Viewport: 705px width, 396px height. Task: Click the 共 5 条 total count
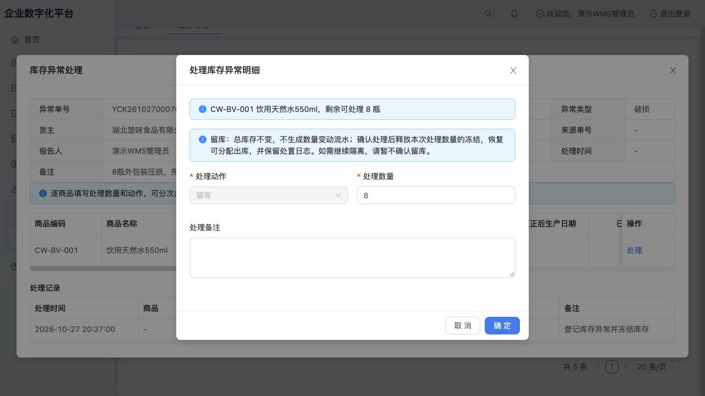[576, 367]
